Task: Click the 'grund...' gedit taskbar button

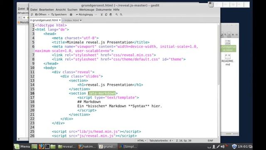Action: (107, 147)
